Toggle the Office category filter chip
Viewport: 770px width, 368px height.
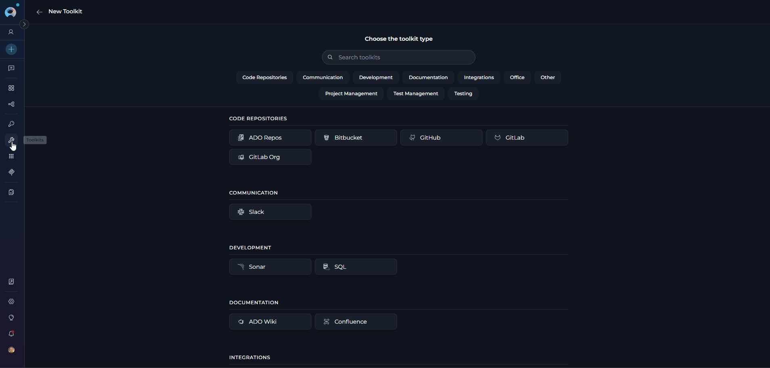pyautogui.click(x=517, y=77)
